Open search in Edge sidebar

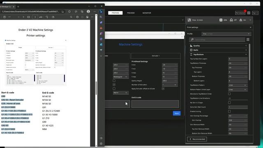point(101,17)
